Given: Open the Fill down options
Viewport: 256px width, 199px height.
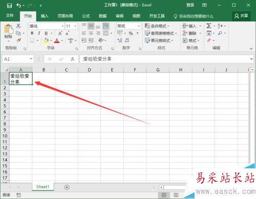Looking at the screenshot, I should tap(209, 33).
